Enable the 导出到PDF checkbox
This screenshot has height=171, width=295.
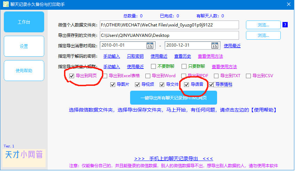tap(184, 76)
